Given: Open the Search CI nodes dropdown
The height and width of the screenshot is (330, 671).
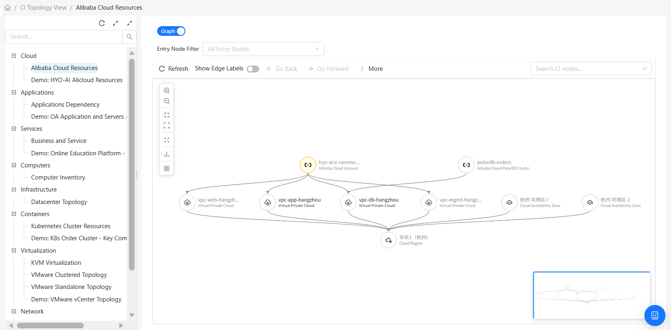Looking at the screenshot, I should [x=591, y=69].
